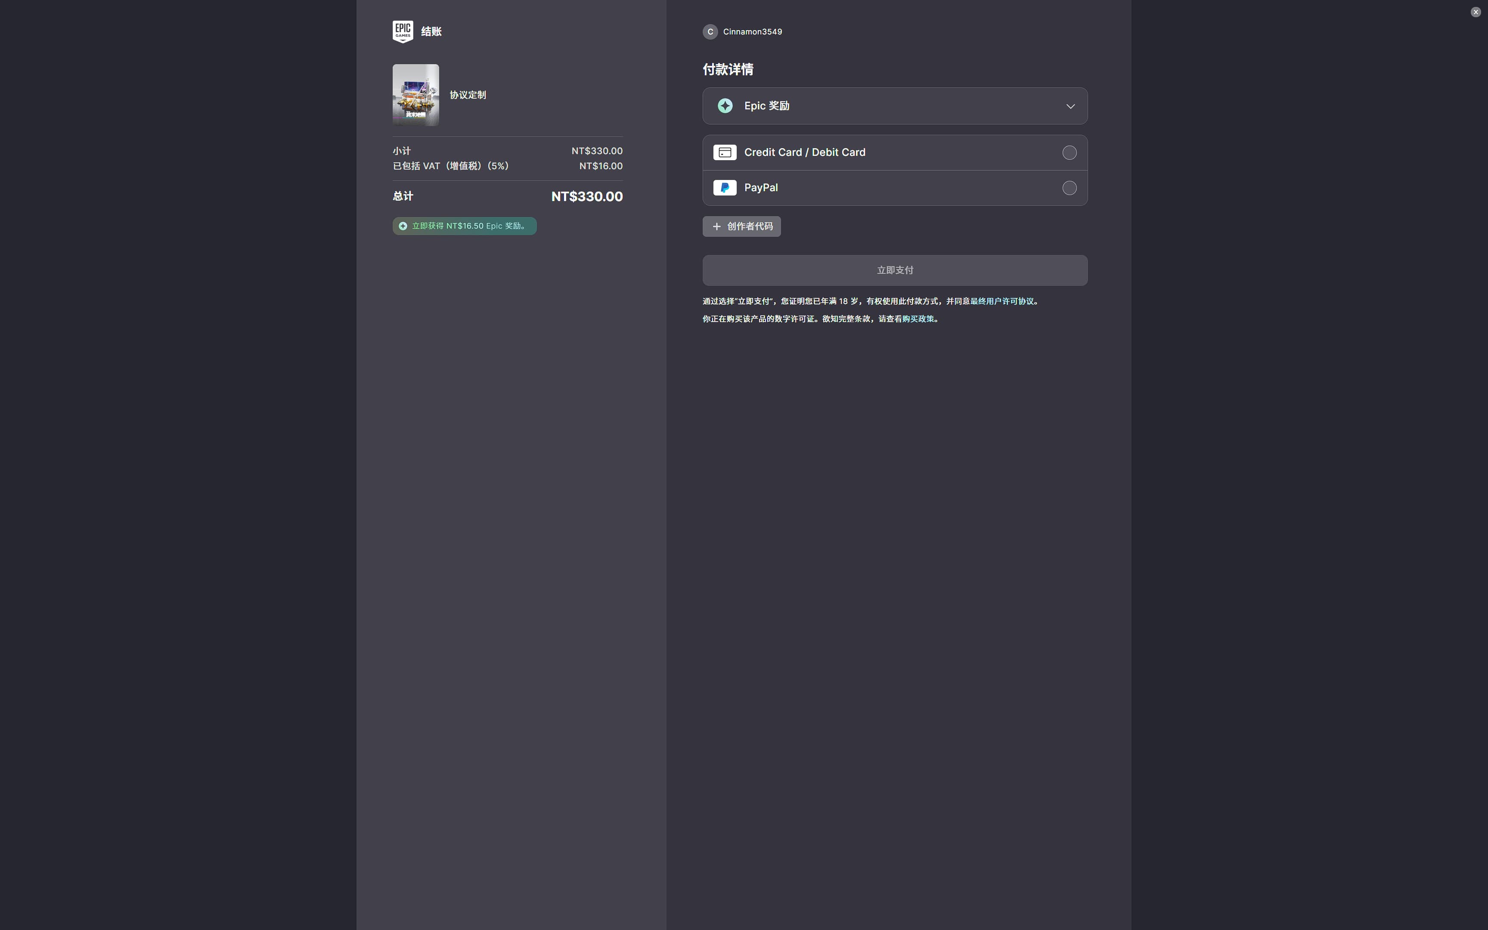Click the Cinnamon3549 username
1488x930 pixels.
pos(752,32)
